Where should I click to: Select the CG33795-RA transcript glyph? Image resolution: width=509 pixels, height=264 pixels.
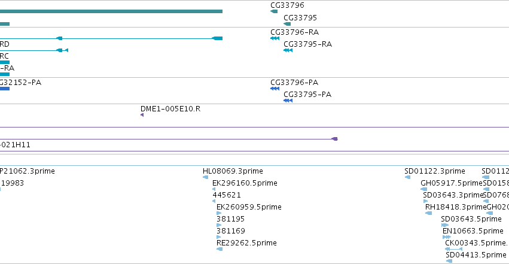point(288,50)
